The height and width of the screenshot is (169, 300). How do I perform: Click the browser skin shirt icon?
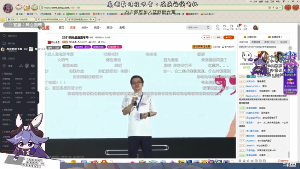(x=283, y=2)
